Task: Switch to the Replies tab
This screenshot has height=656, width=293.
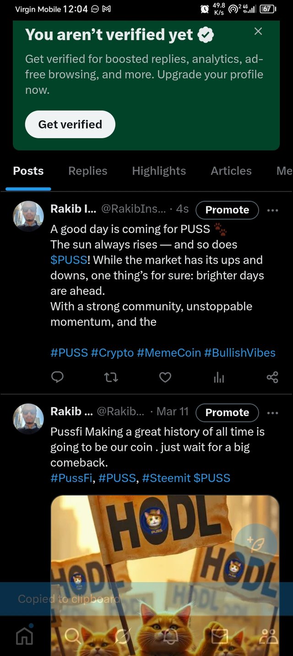Action: click(x=87, y=171)
